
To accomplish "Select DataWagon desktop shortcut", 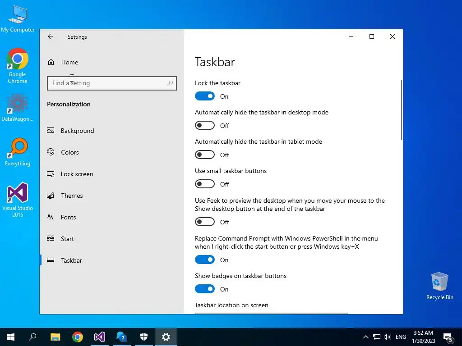I will coord(18,108).
